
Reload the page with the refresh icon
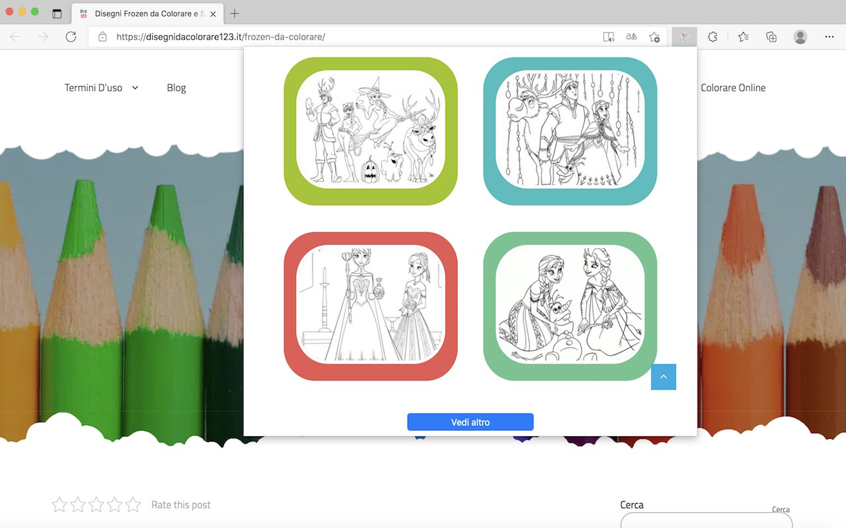coord(71,37)
